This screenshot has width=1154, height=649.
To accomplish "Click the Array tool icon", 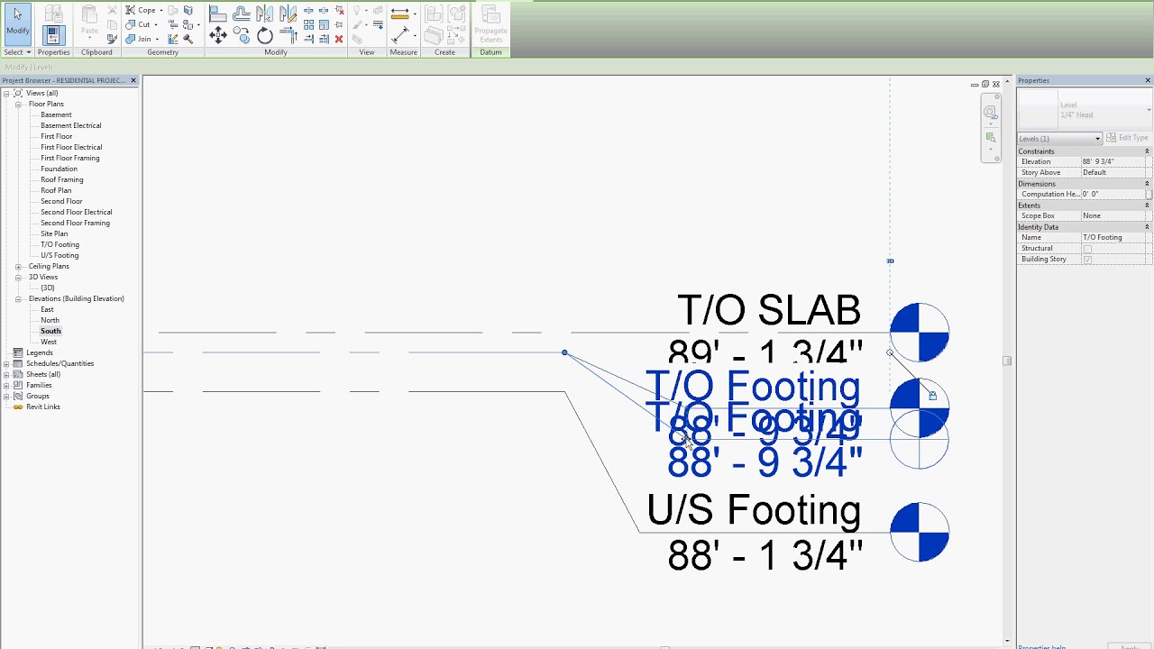I will point(308,24).
